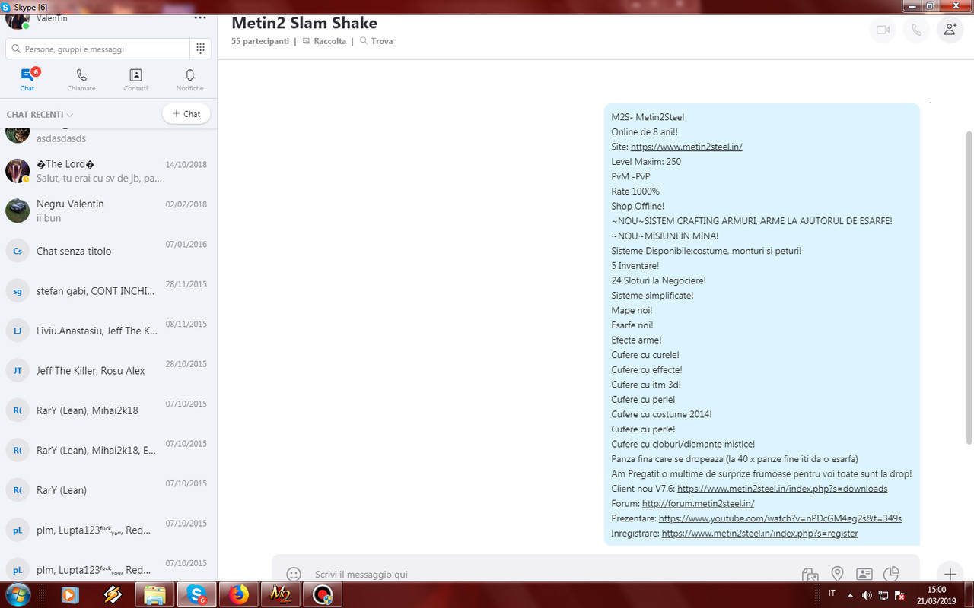Click the message box Scrivi il messaggio qui
The image size is (974, 608).
(x=548, y=574)
